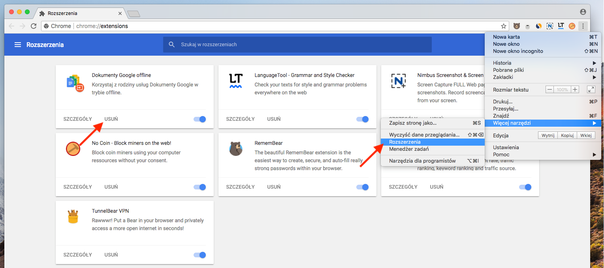The height and width of the screenshot is (268, 604).
Task: Open SZCZEGÓŁY for LanguageTool
Action: (240, 119)
